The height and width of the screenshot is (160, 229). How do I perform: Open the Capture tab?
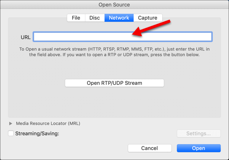click(148, 18)
